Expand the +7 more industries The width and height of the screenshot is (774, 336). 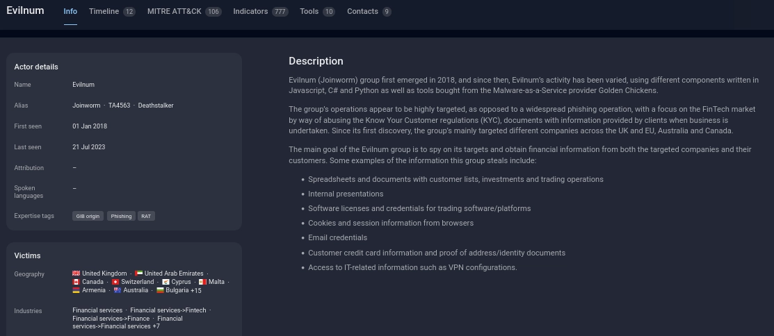(156, 326)
